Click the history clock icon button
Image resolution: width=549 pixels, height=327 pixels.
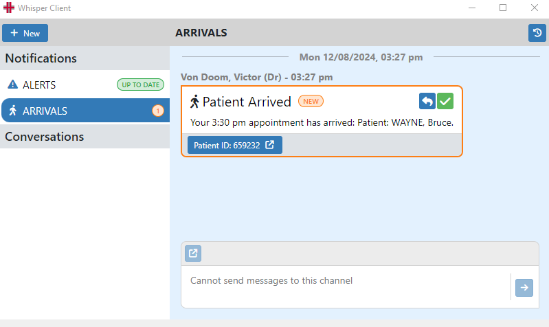(x=537, y=33)
